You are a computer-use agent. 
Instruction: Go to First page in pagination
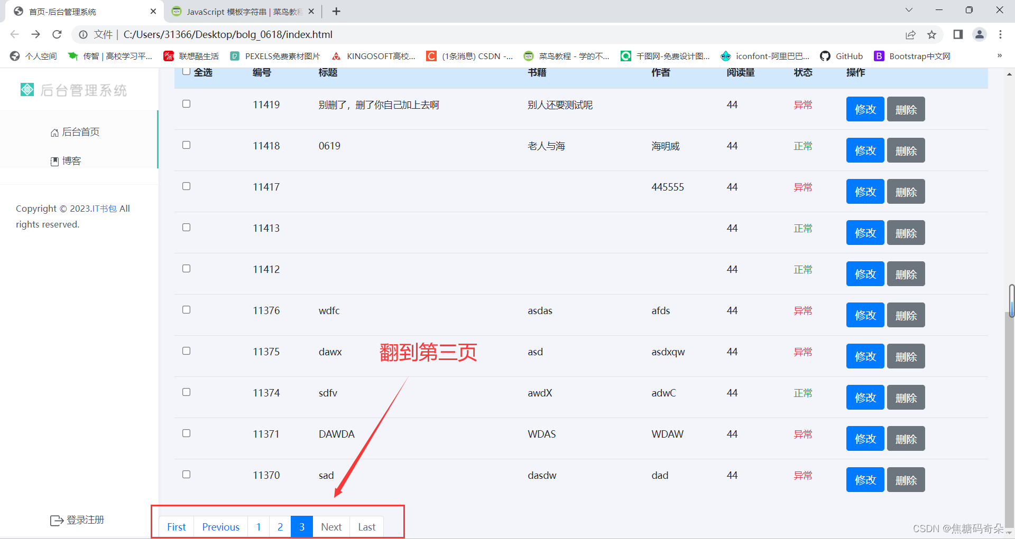[177, 527]
